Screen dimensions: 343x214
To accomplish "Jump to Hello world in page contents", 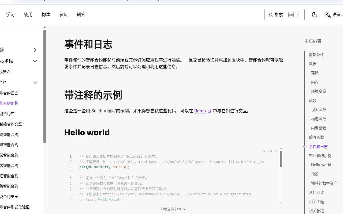I will pyautogui.click(x=321, y=165).
